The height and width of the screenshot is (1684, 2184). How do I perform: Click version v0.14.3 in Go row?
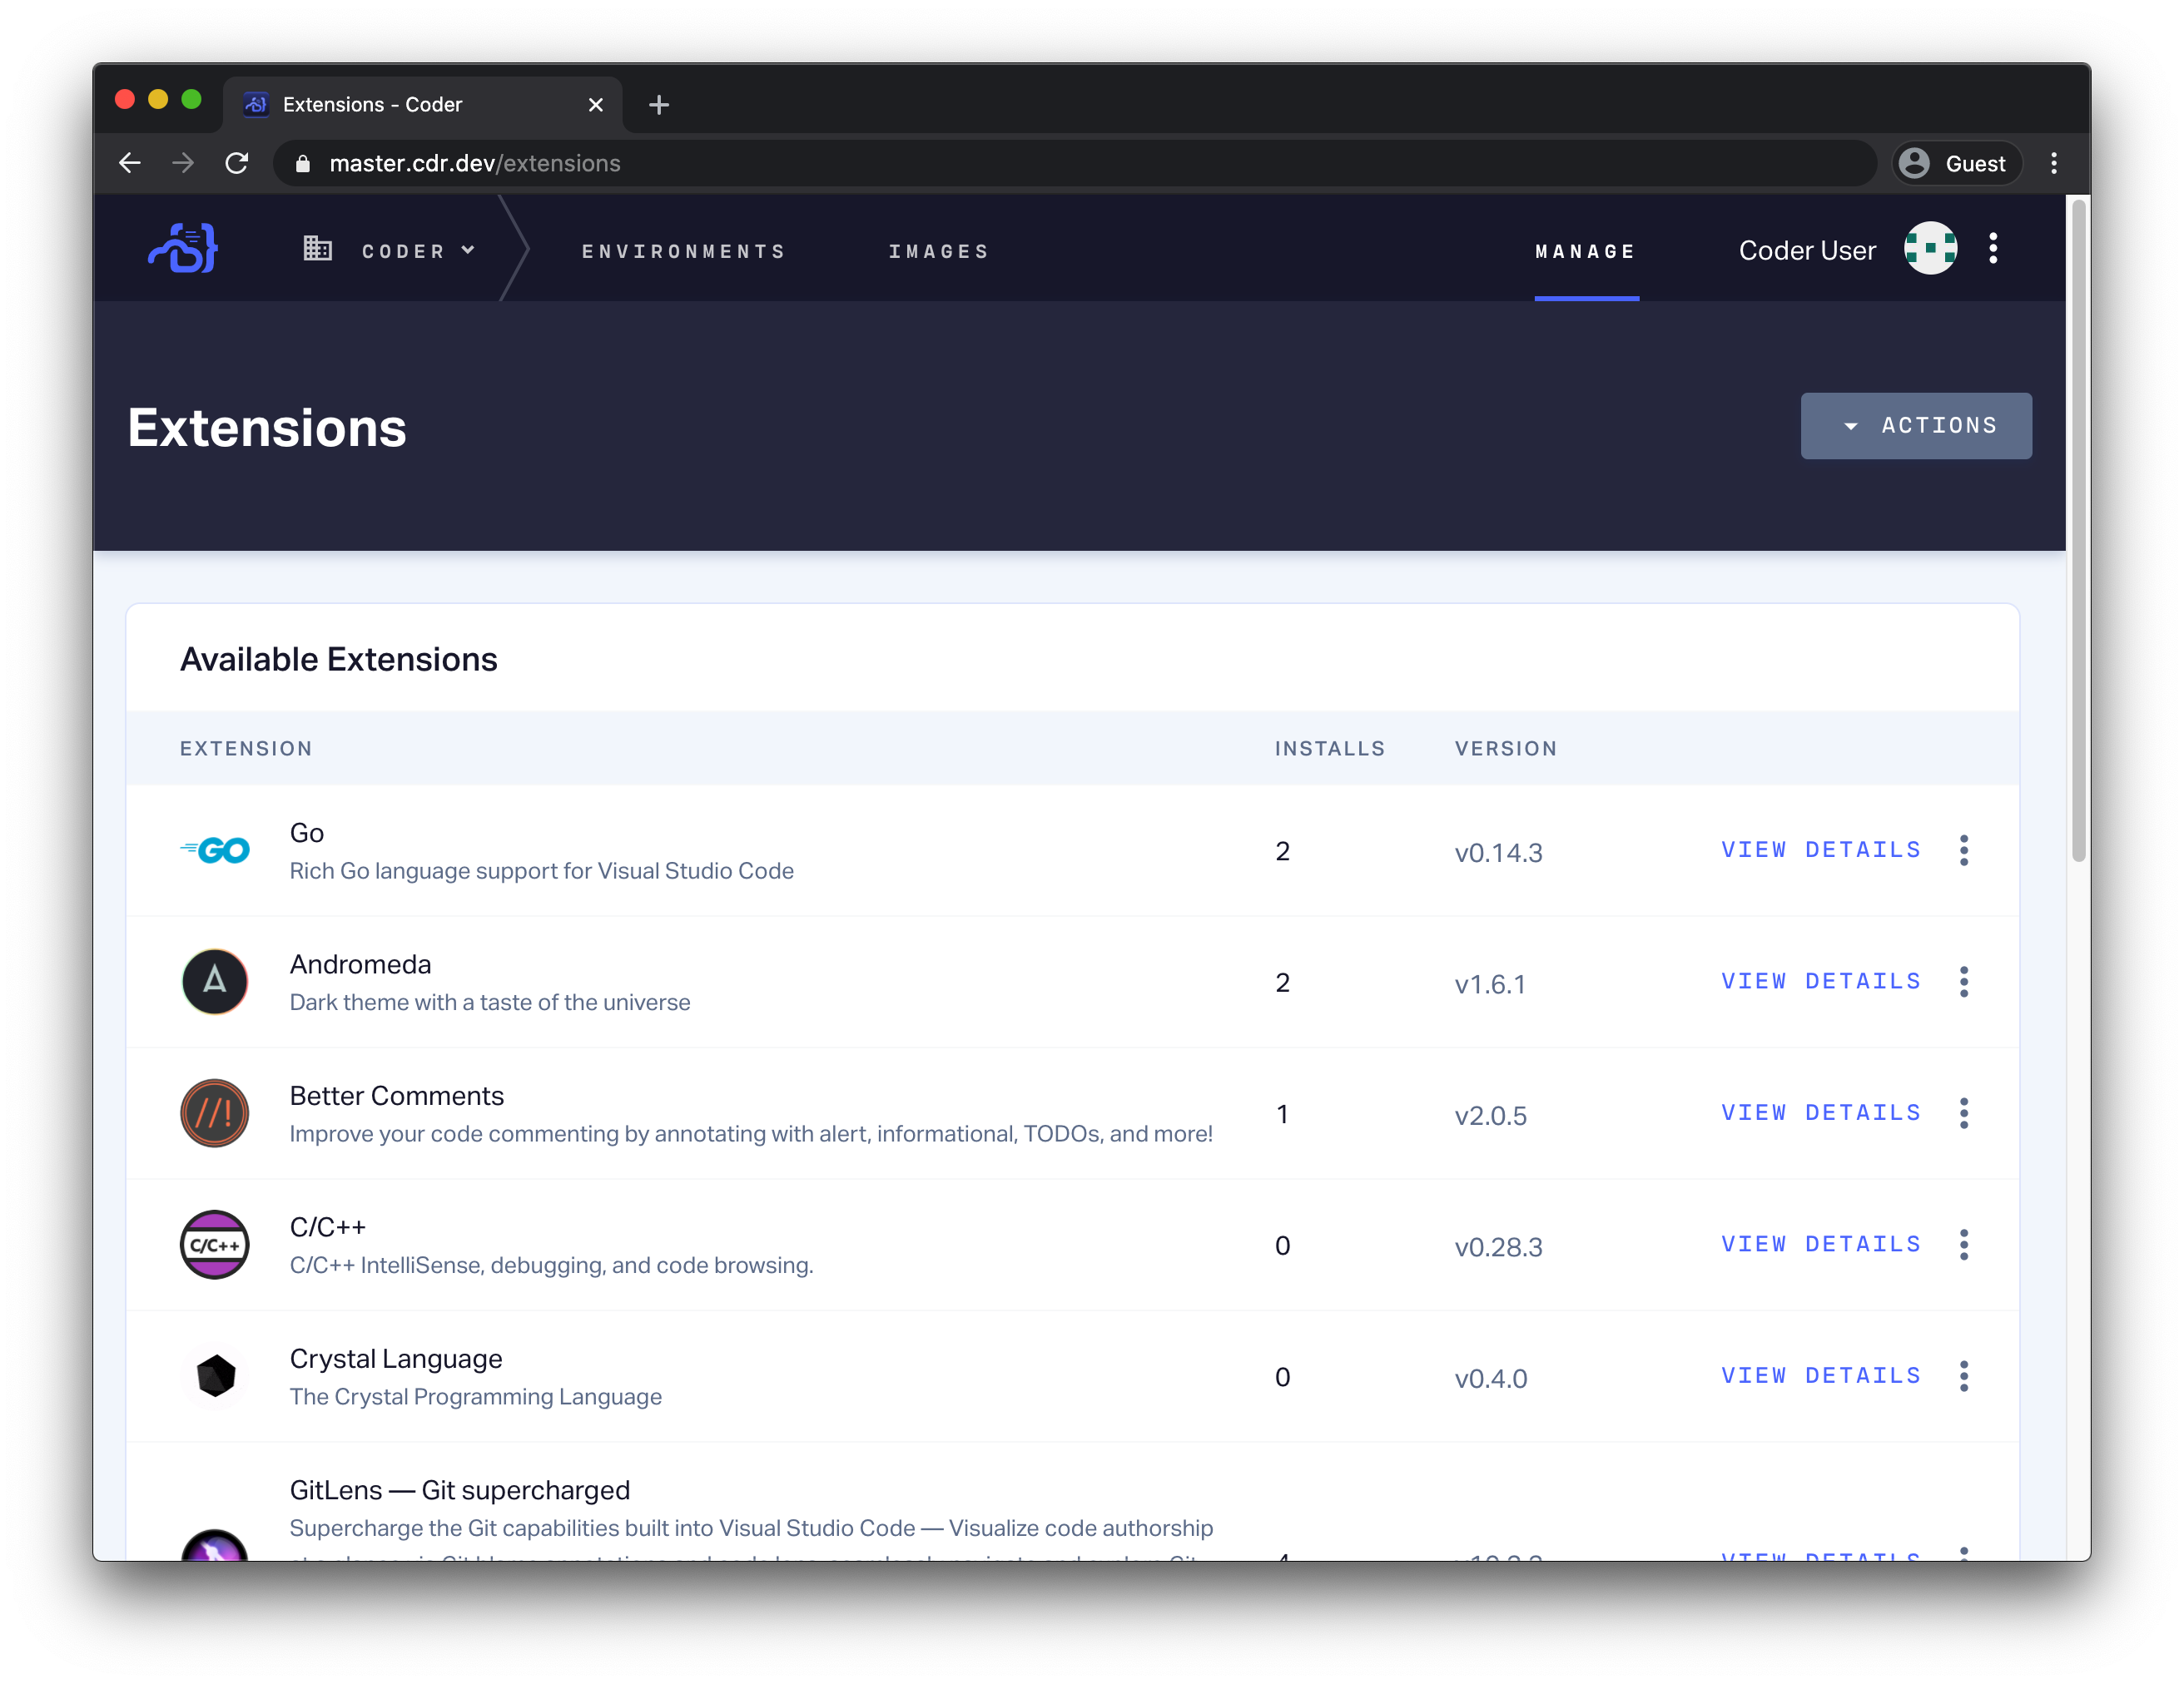point(1498,853)
